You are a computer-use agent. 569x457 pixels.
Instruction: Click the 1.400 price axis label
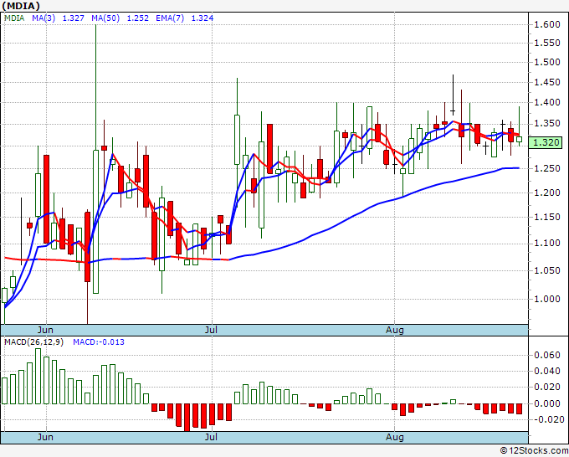click(547, 102)
